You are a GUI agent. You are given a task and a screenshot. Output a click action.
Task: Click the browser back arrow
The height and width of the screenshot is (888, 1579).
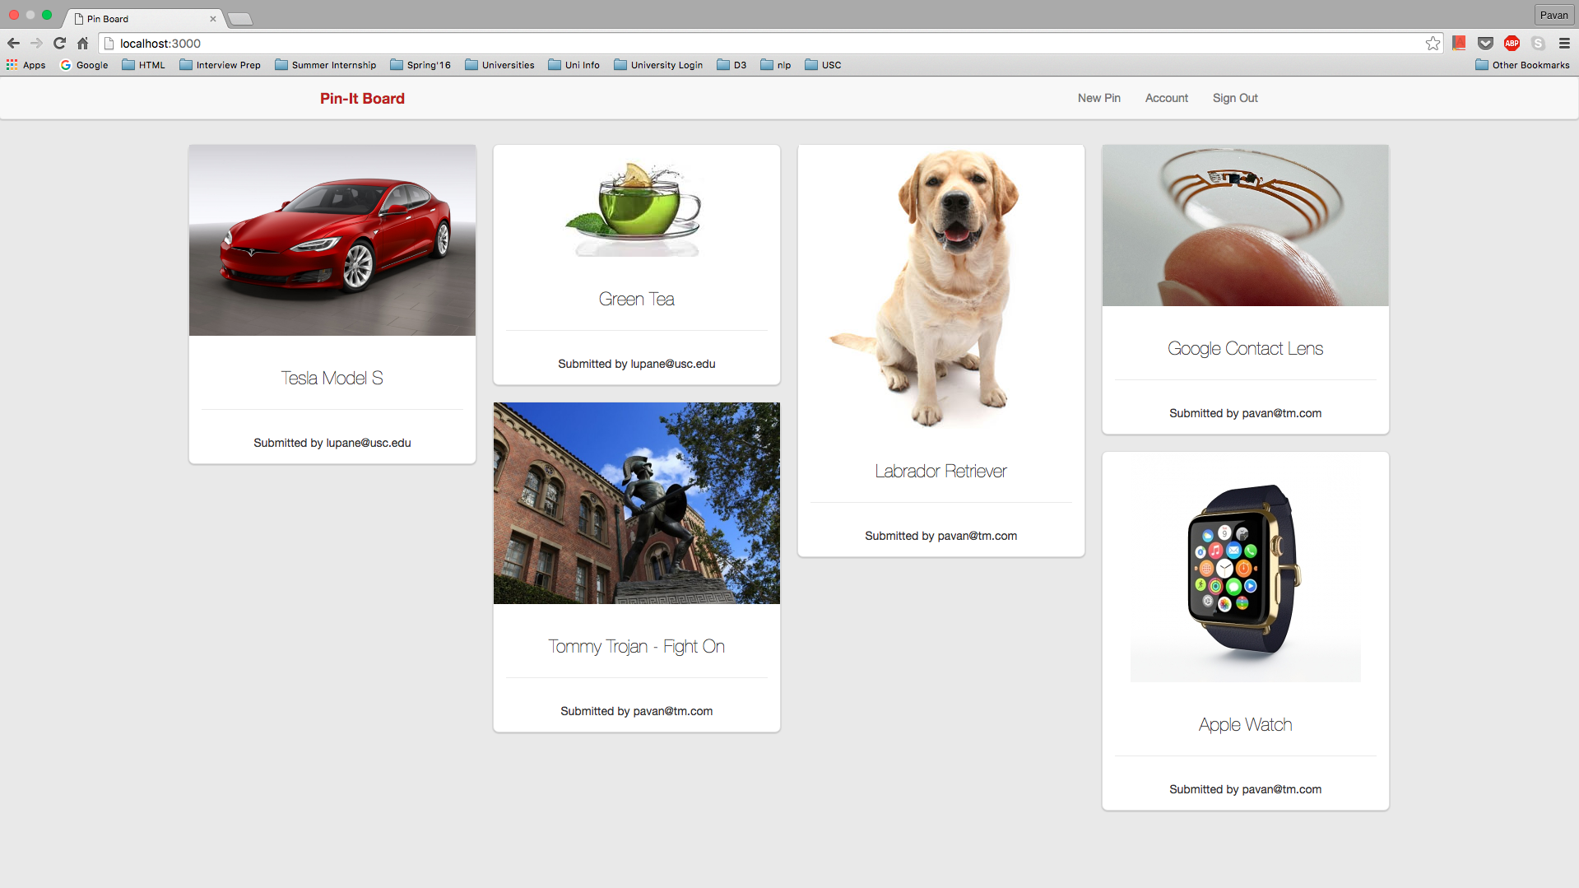[13, 44]
